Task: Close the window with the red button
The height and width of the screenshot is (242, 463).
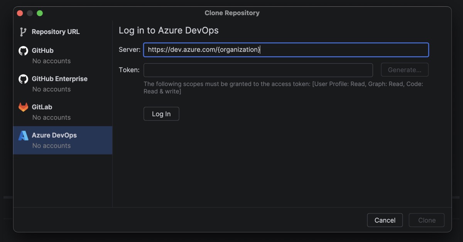Action: click(20, 13)
